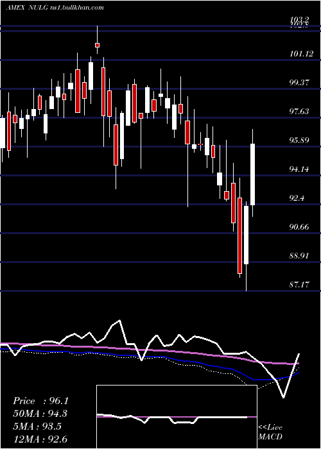Click the 87.17 price axis label

point(299,285)
